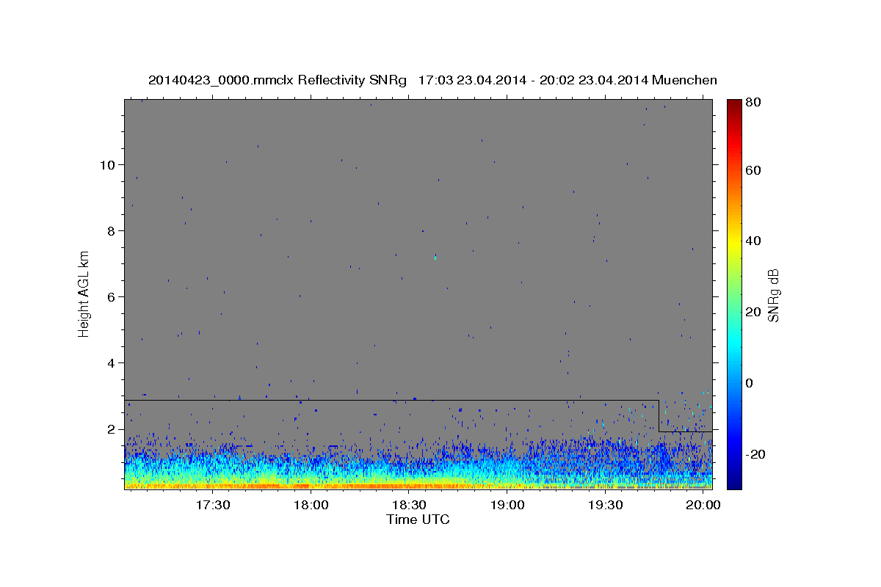Image resolution: width=881 pixels, height=587 pixels.
Task: Click the height tick label 10
Action: [107, 165]
